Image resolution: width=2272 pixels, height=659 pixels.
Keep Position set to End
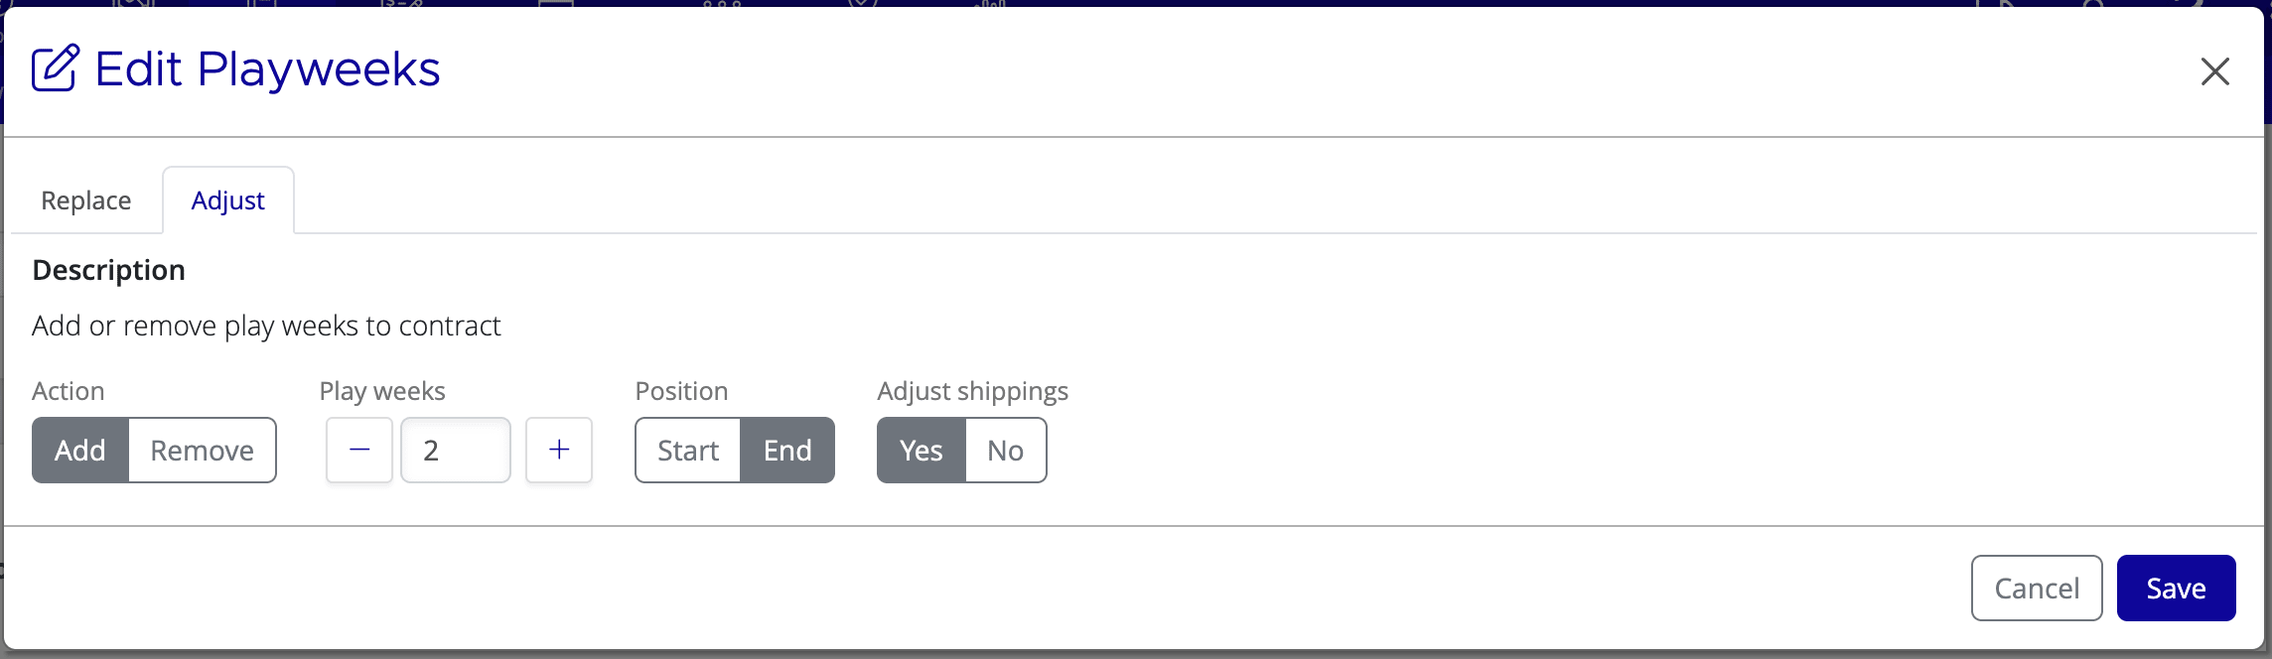tap(786, 450)
